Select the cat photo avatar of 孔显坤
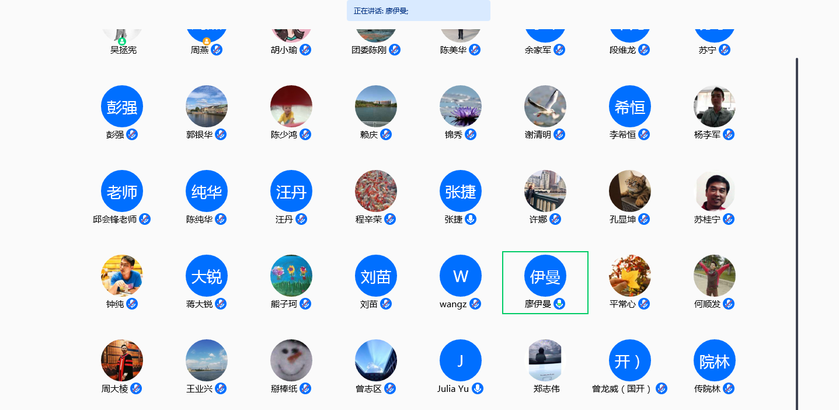This screenshot has height=410, width=839. tap(630, 191)
